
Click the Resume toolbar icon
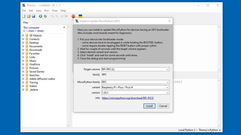pos(66,16)
